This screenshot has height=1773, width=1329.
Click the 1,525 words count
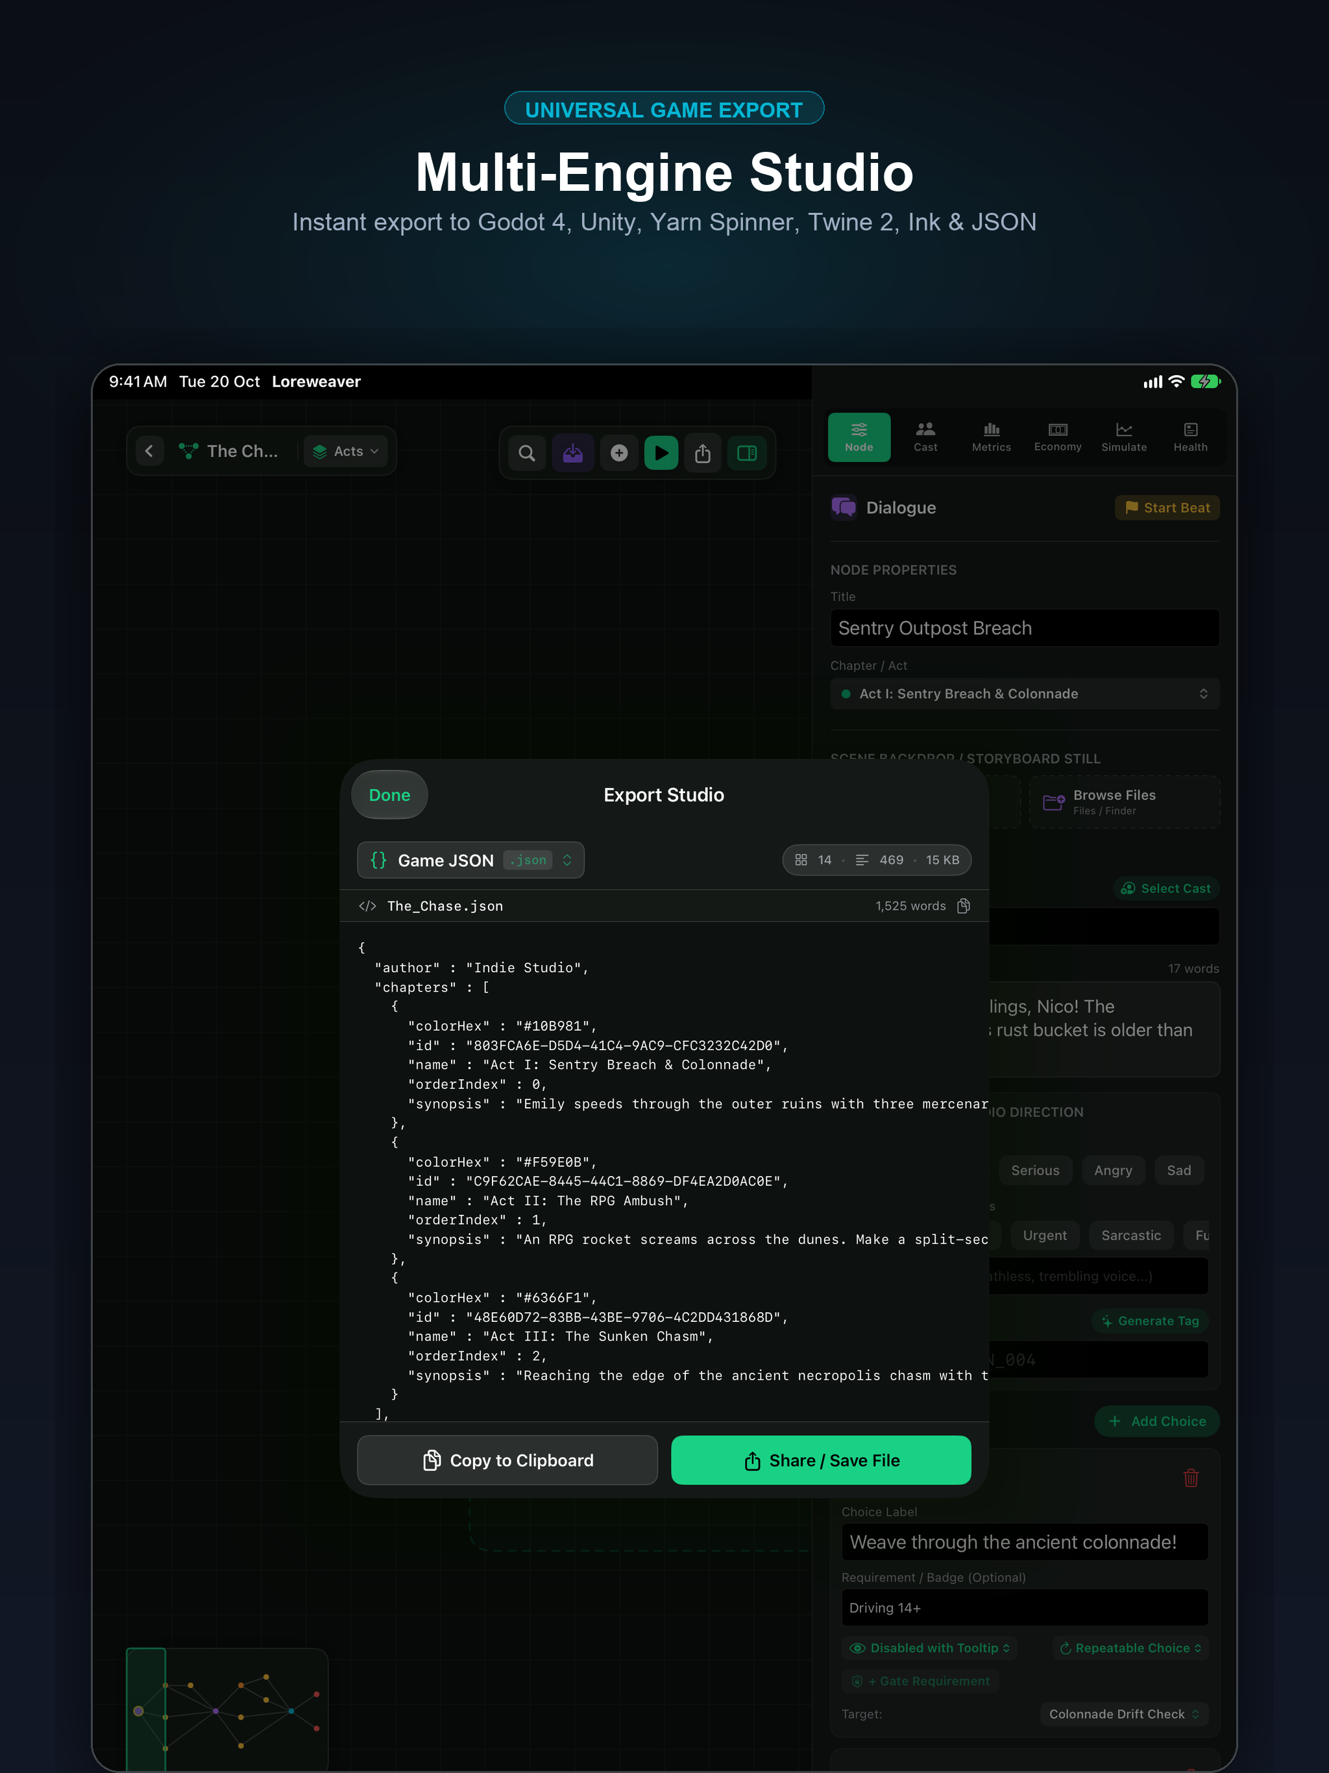[910, 906]
